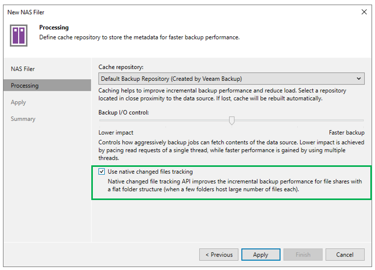Click the Finish button
The image size is (375, 270).
tap(303, 254)
